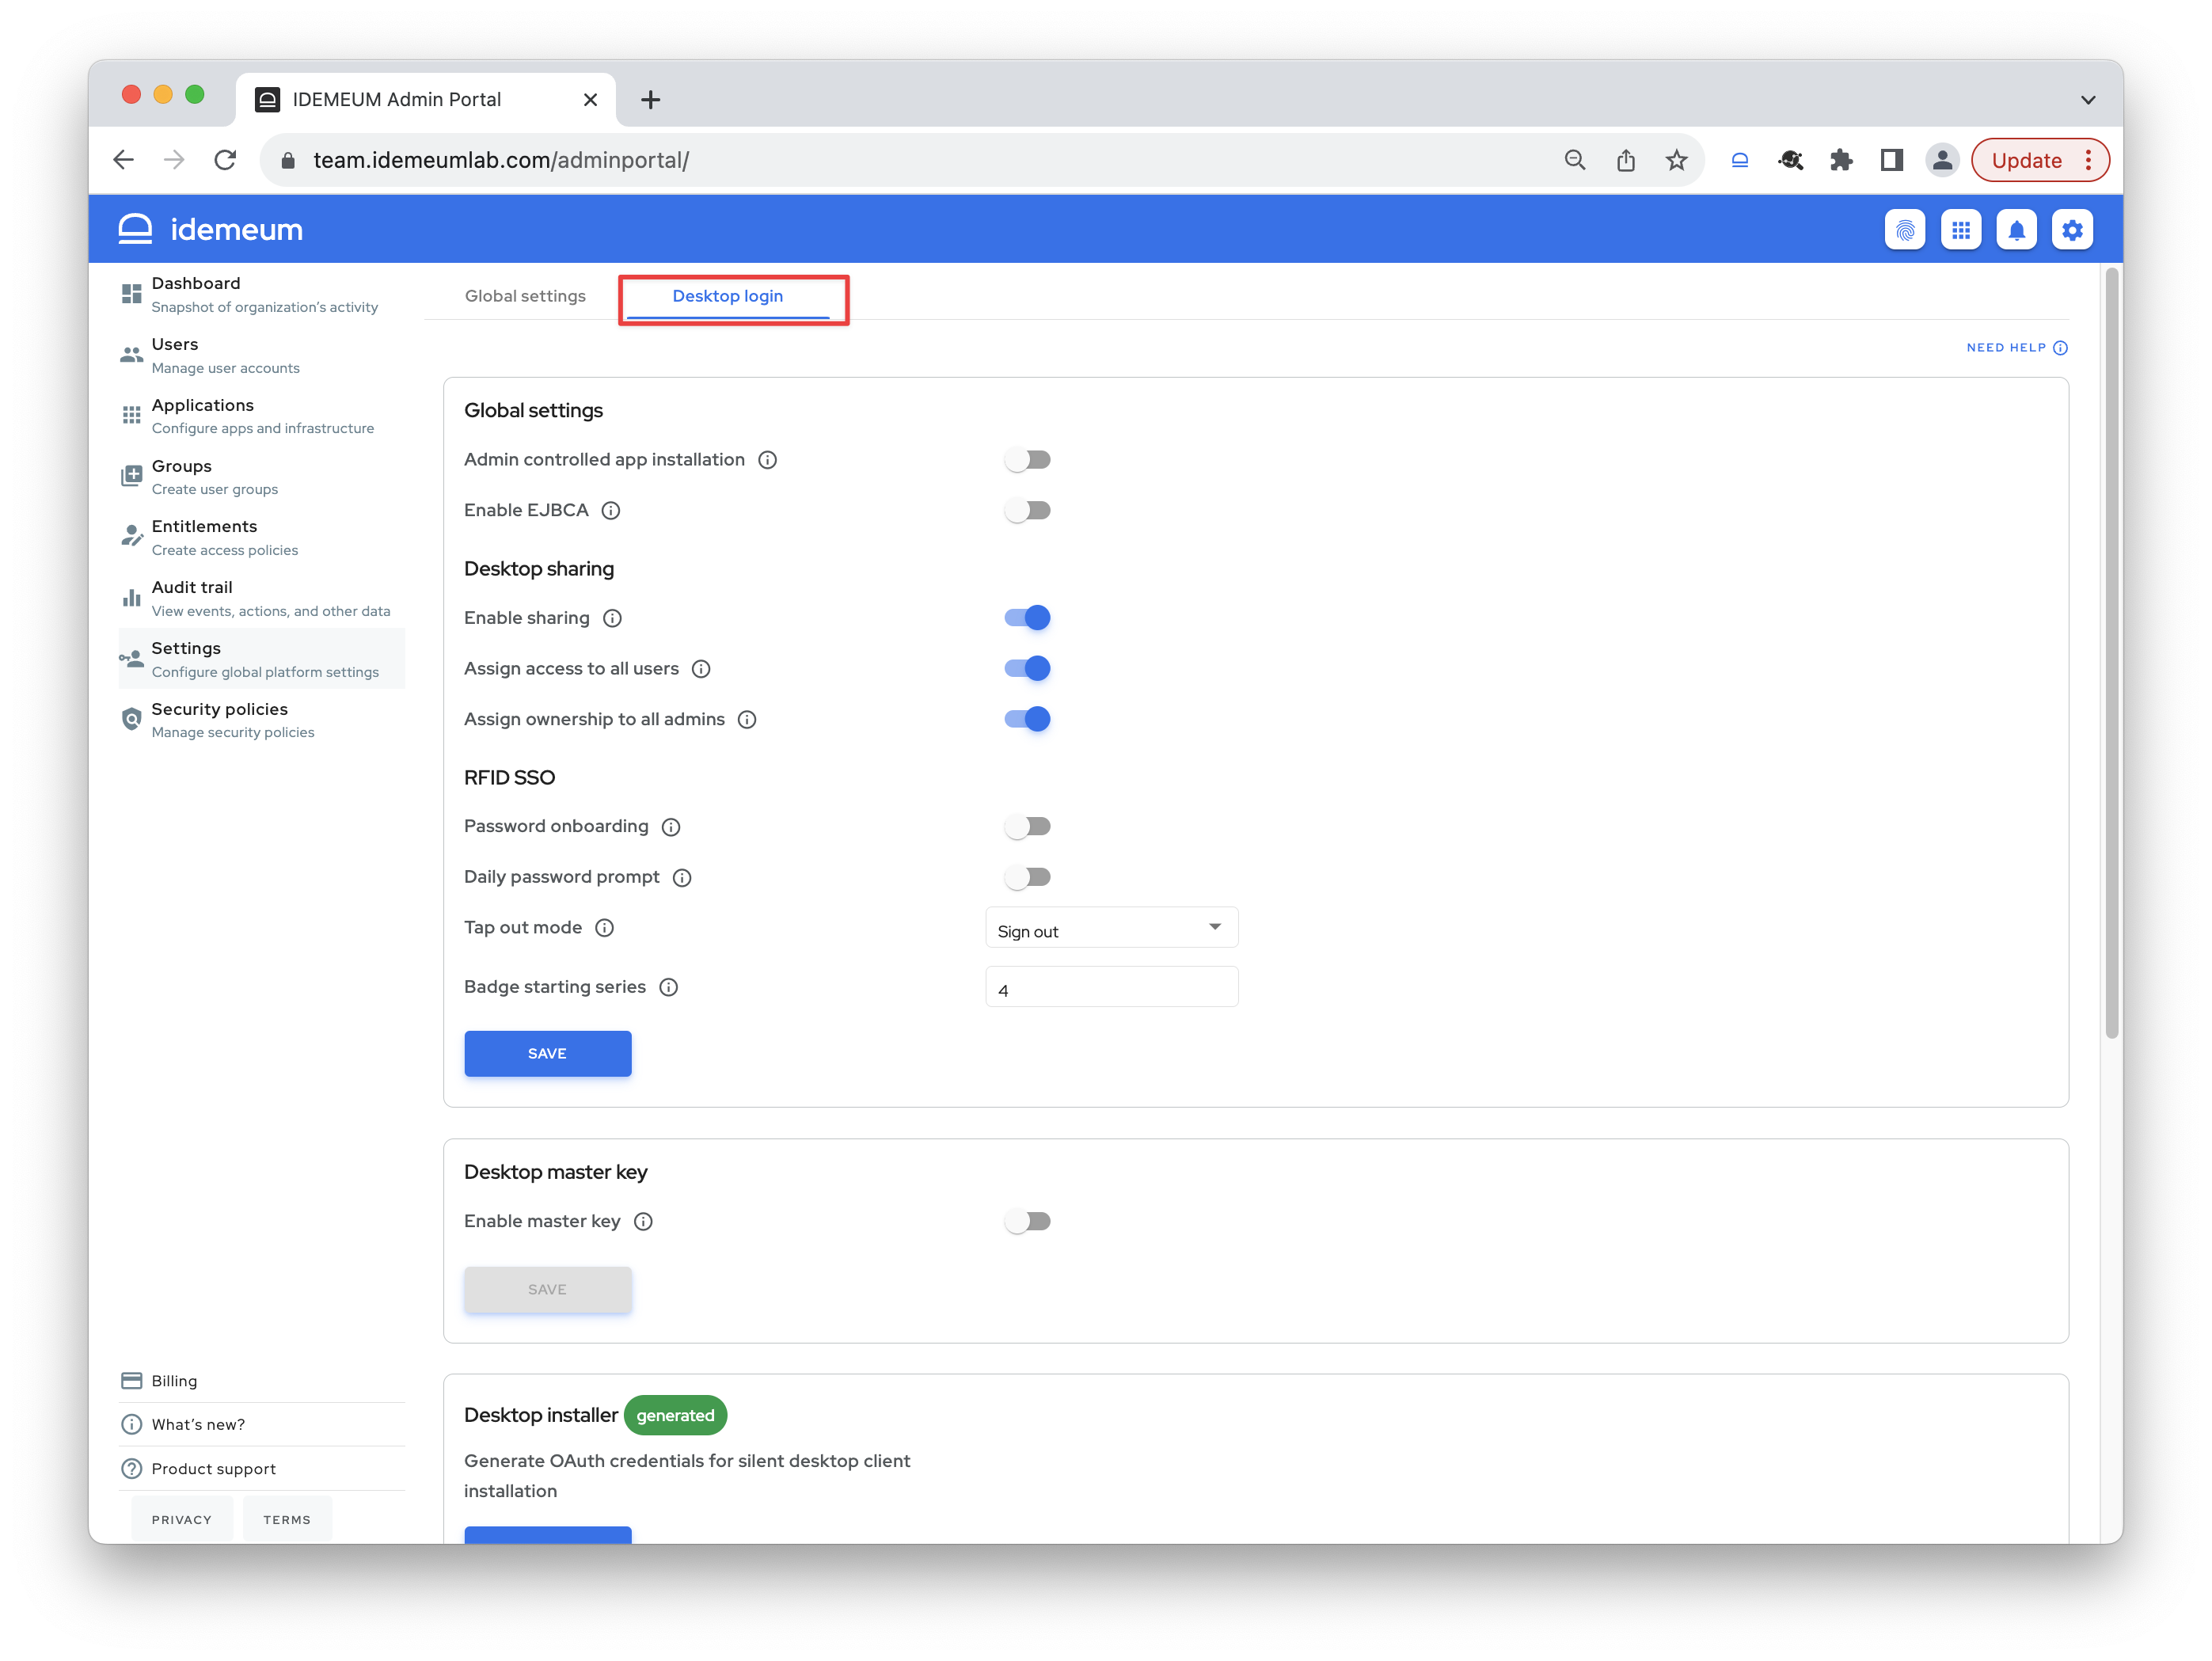Toggle Admin controlled app installation switch
The height and width of the screenshot is (1661, 2212).
[x=1027, y=460]
